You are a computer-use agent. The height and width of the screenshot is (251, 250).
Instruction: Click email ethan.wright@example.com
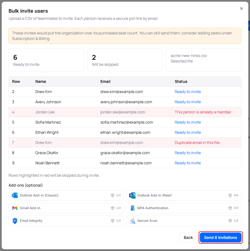[125, 133]
